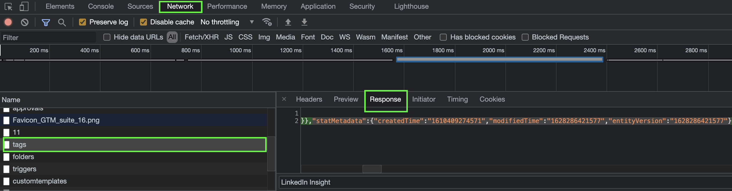Image resolution: width=732 pixels, height=191 pixels.
Task: Close the request details pane
Action: [284, 99]
